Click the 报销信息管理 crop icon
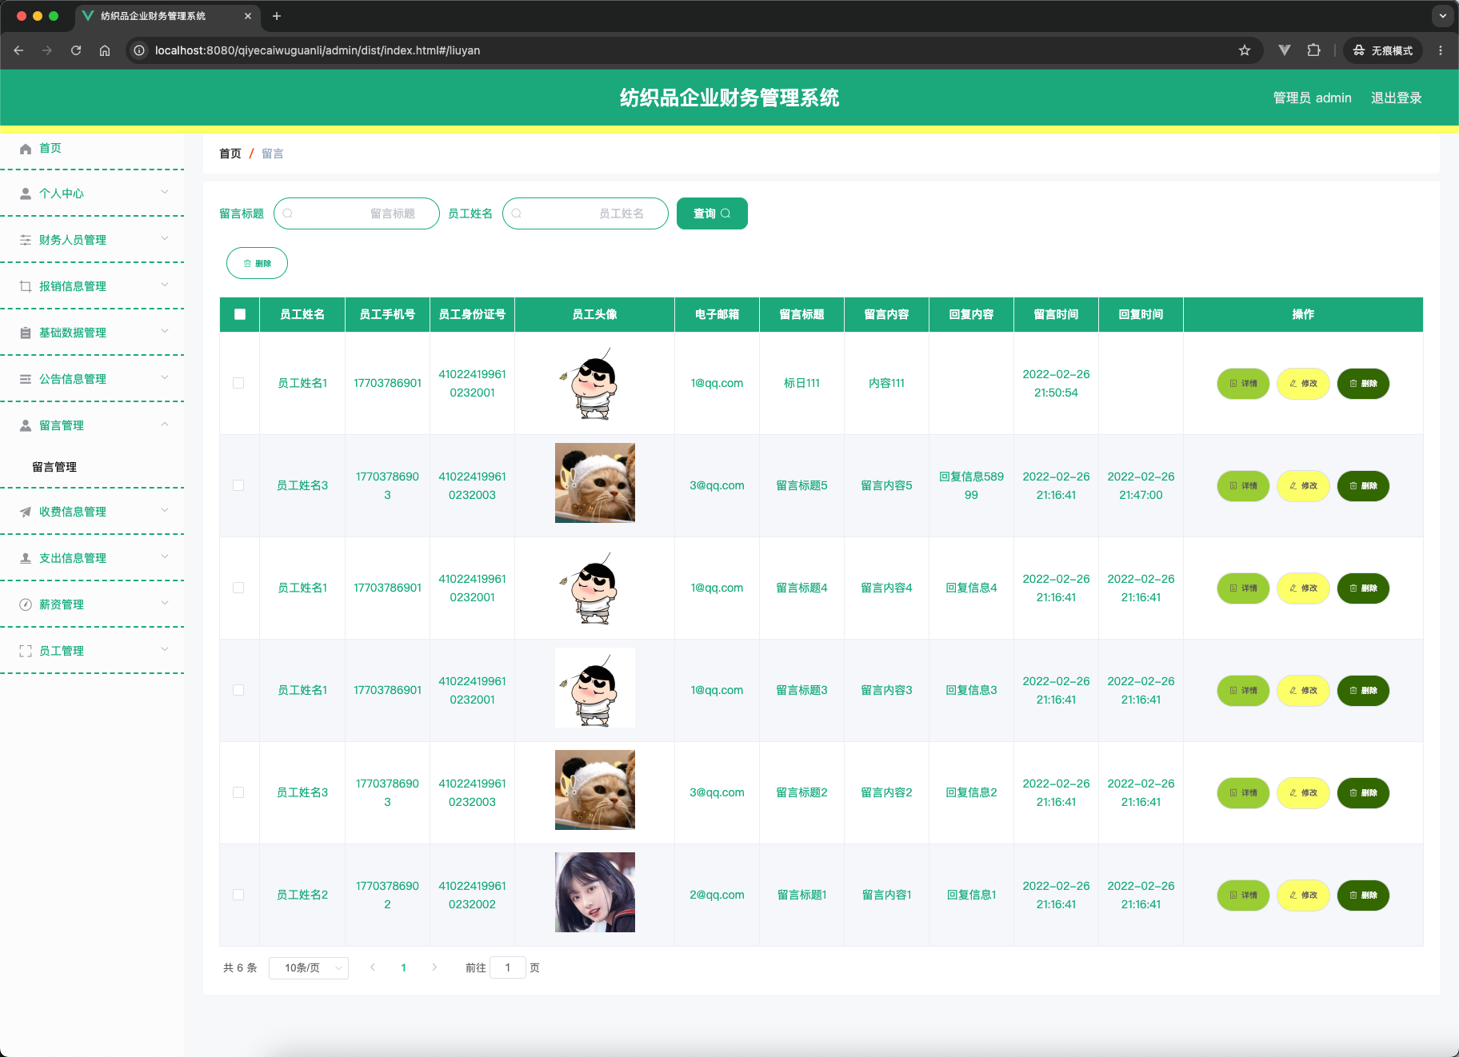Viewport: 1459px width, 1057px height. click(x=26, y=286)
